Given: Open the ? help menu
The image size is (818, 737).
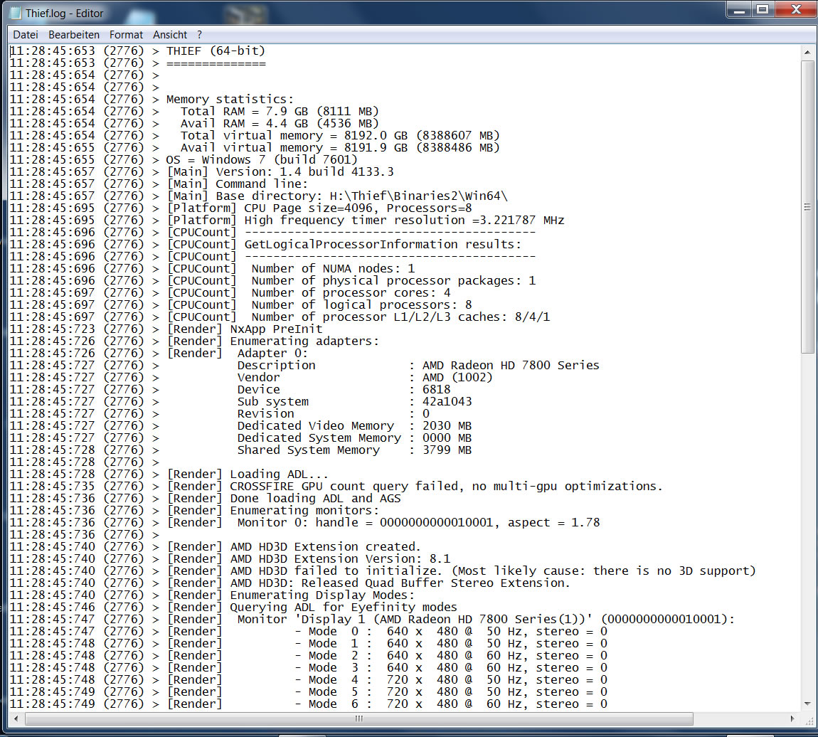Looking at the screenshot, I should point(199,34).
